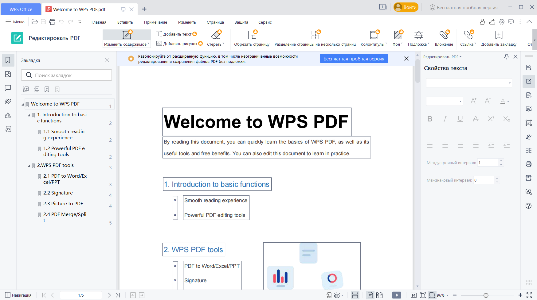Click the Attachment ribbon tool
This screenshot has width=537, height=300.
(444, 39)
